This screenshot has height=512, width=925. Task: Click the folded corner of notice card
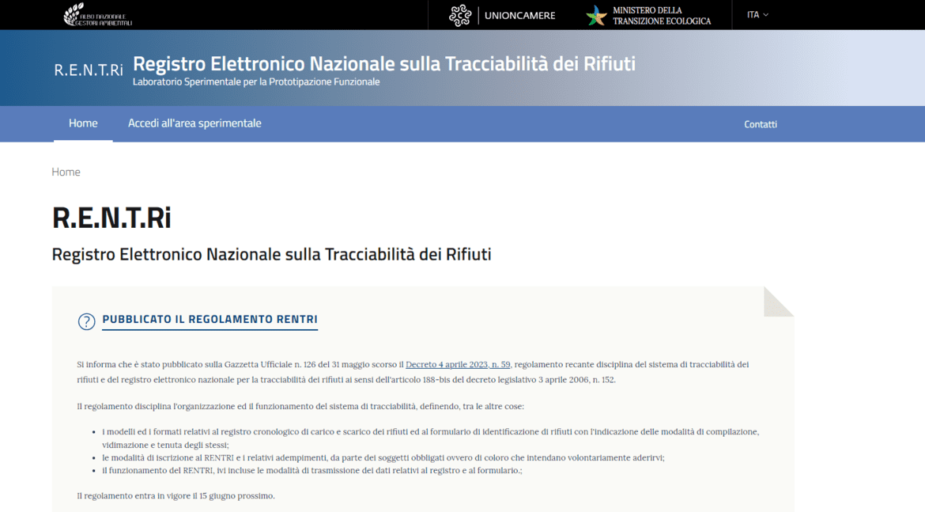(x=777, y=302)
